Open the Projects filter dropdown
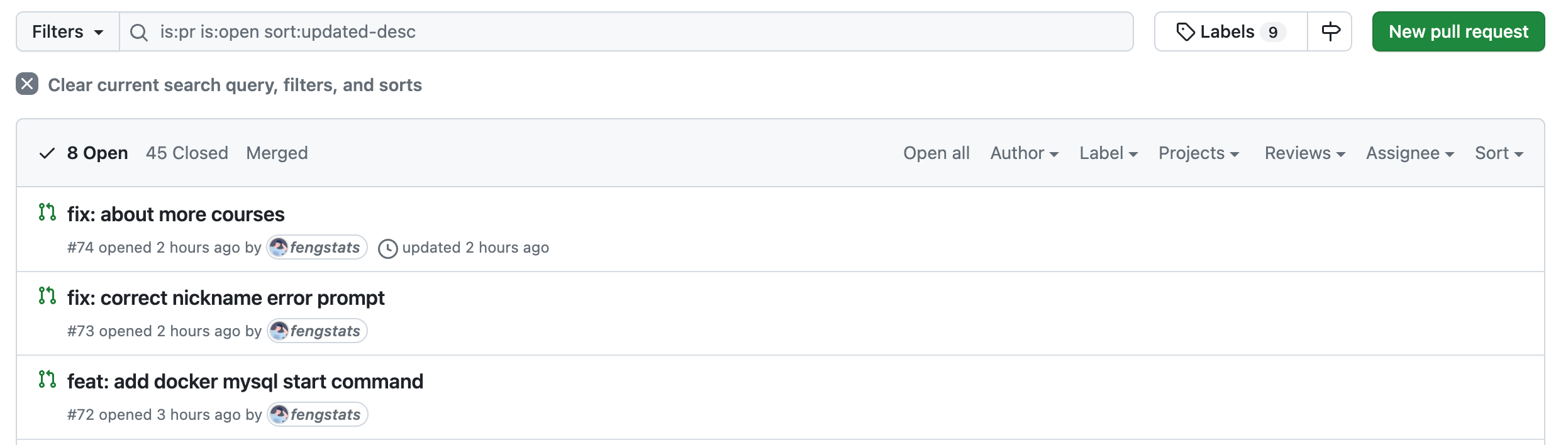The height and width of the screenshot is (445, 1556). [1199, 153]
